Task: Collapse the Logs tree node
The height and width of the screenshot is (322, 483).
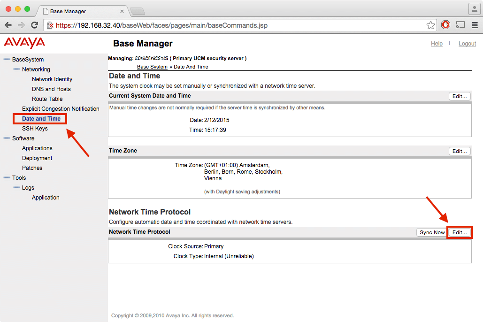Action: (16, 187)
